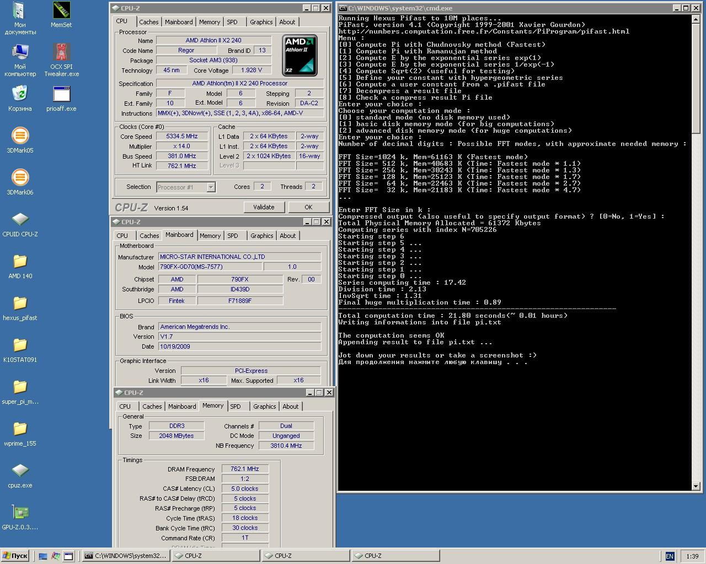Select the cpuz.exe desktop icon
This screenshot has width=706, height=564.
click(20, 475)
